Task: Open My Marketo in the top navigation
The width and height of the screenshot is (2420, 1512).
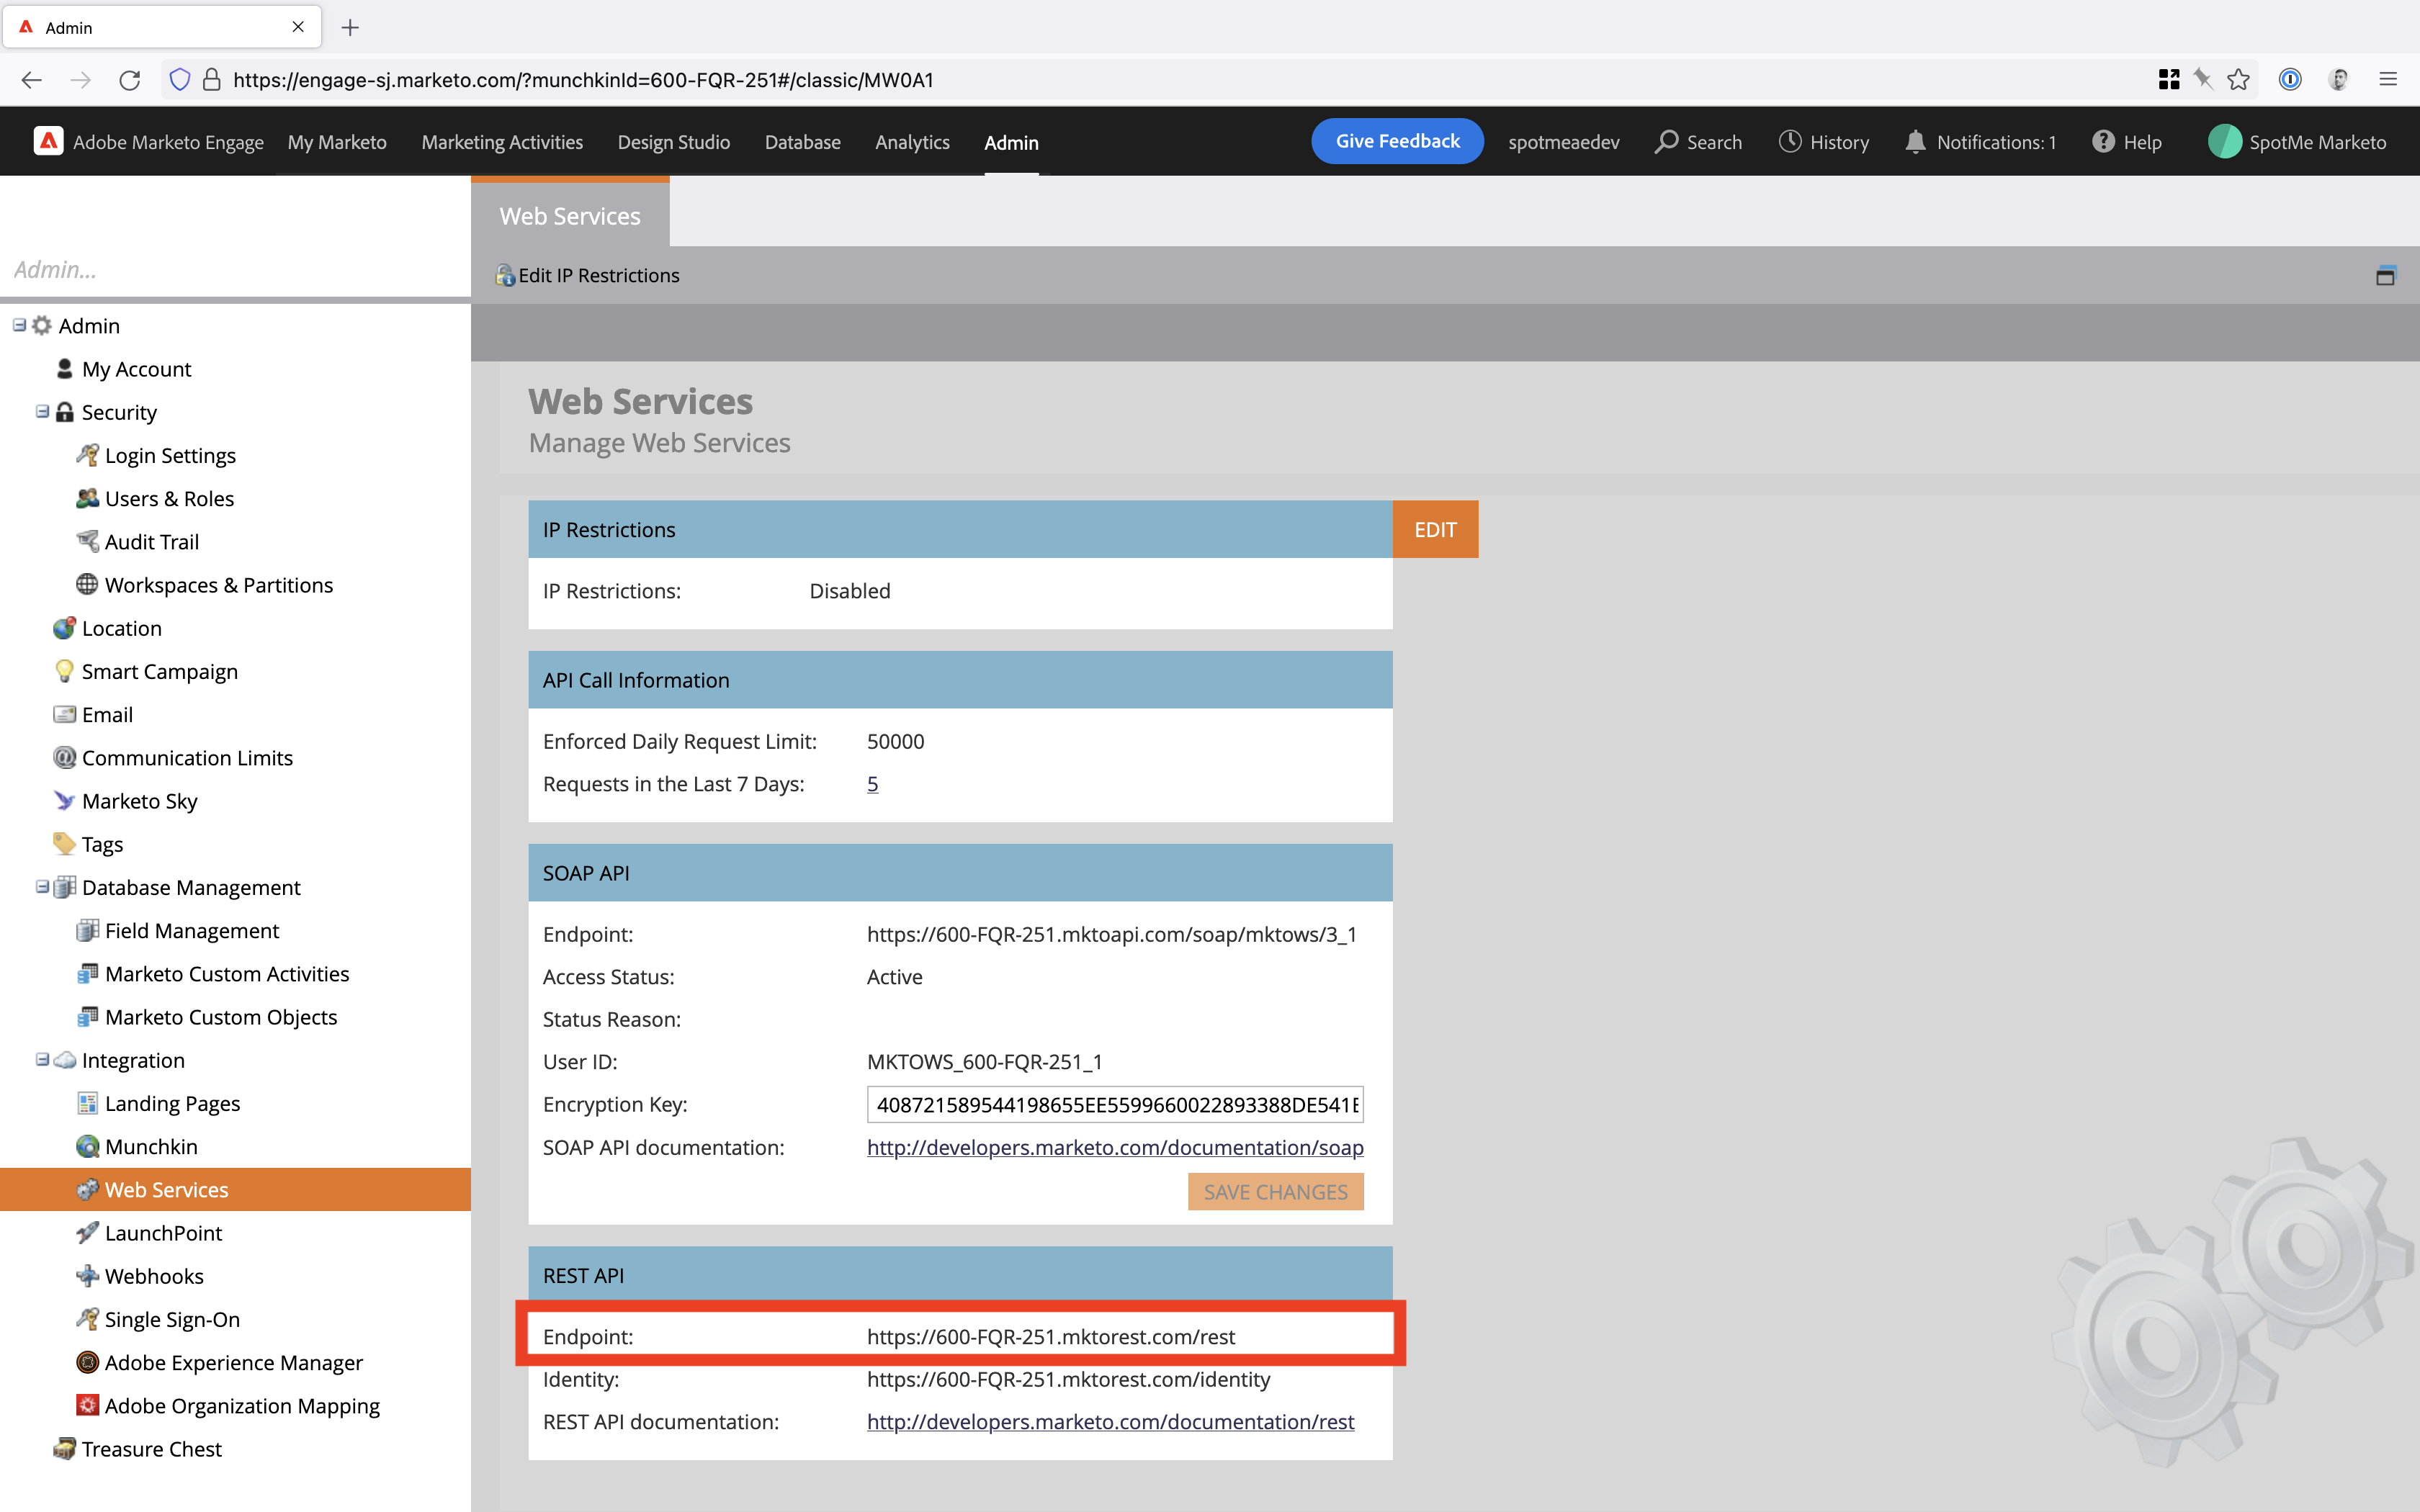Action: [x=337, y=142]
